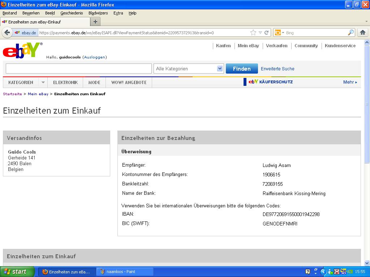The width and height of the screenshot is (370, 277).
Task: Open the Geschiedenis menu
Action: [72, 13]
